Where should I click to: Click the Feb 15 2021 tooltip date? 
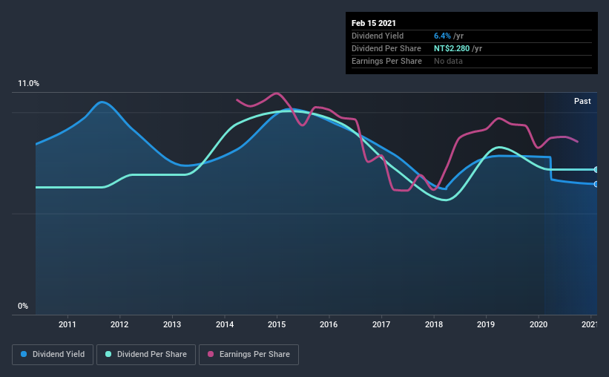tap(374, 23)
